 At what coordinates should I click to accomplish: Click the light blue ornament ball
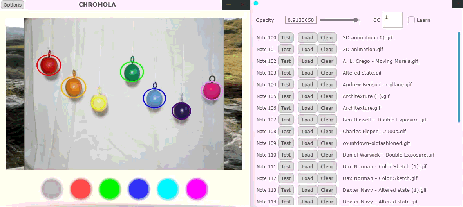154,98
